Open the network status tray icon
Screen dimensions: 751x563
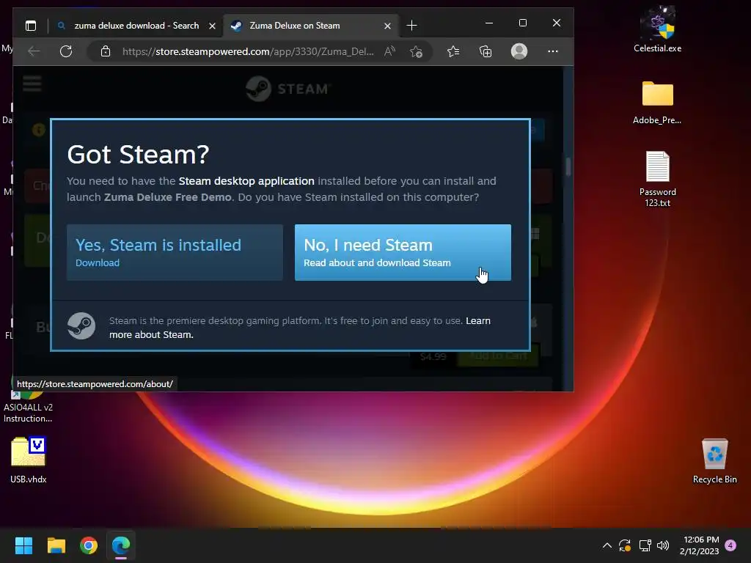645,545
